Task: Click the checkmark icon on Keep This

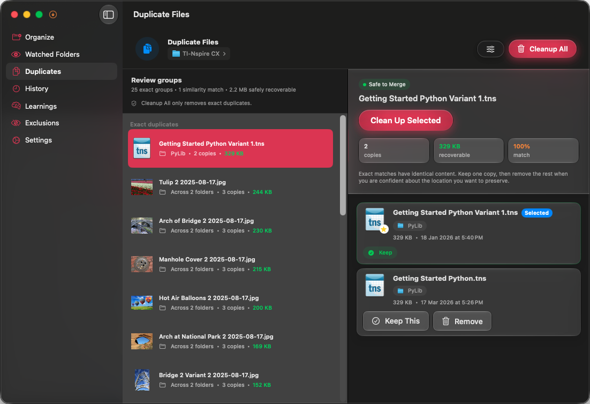Action: 376,321
